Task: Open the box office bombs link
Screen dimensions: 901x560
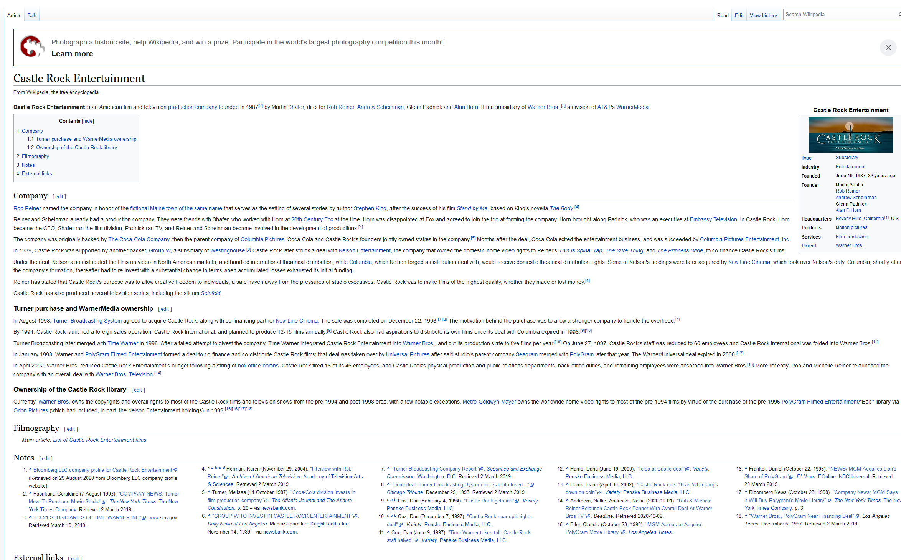Action: tap(258, 366)
